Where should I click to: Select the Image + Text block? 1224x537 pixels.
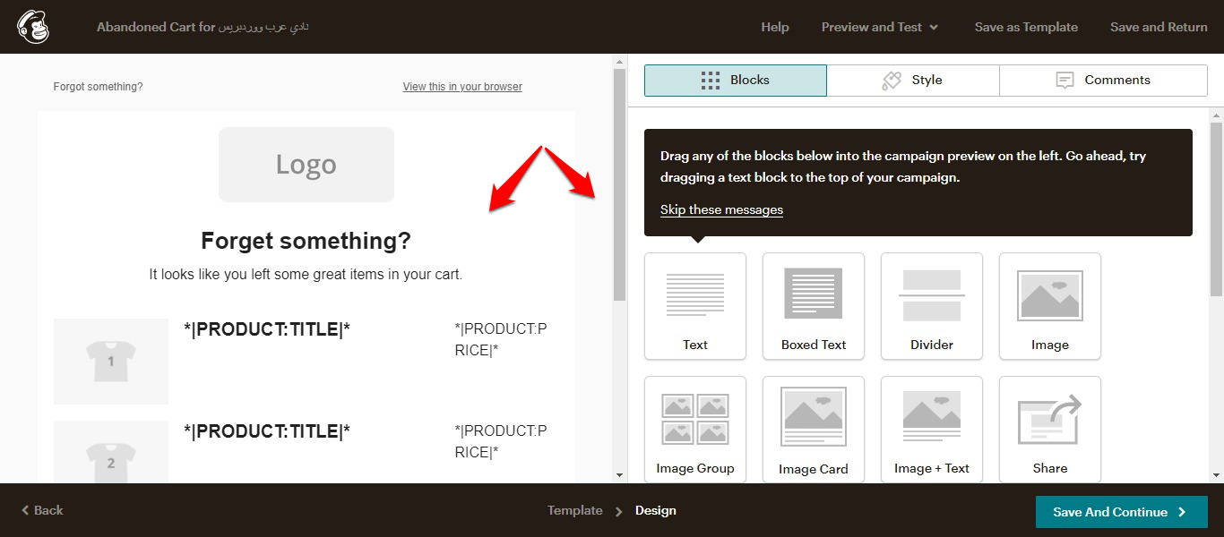[x=932, y=430]
